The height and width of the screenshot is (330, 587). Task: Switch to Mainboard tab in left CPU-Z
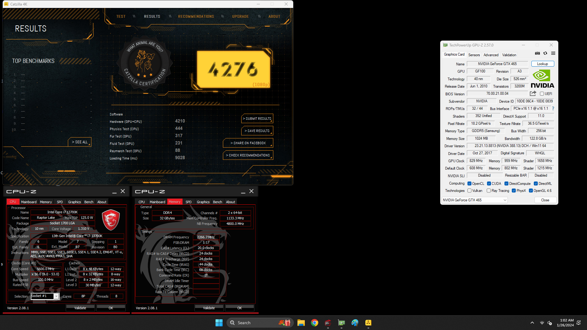pos(29,202)
